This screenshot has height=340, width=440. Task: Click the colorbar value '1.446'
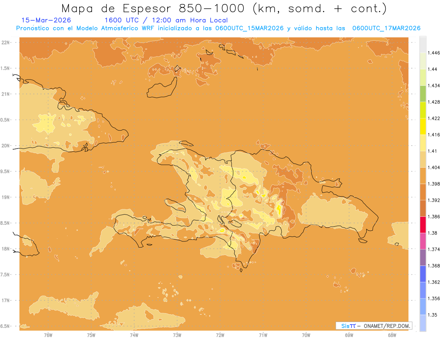click(434, 53)
